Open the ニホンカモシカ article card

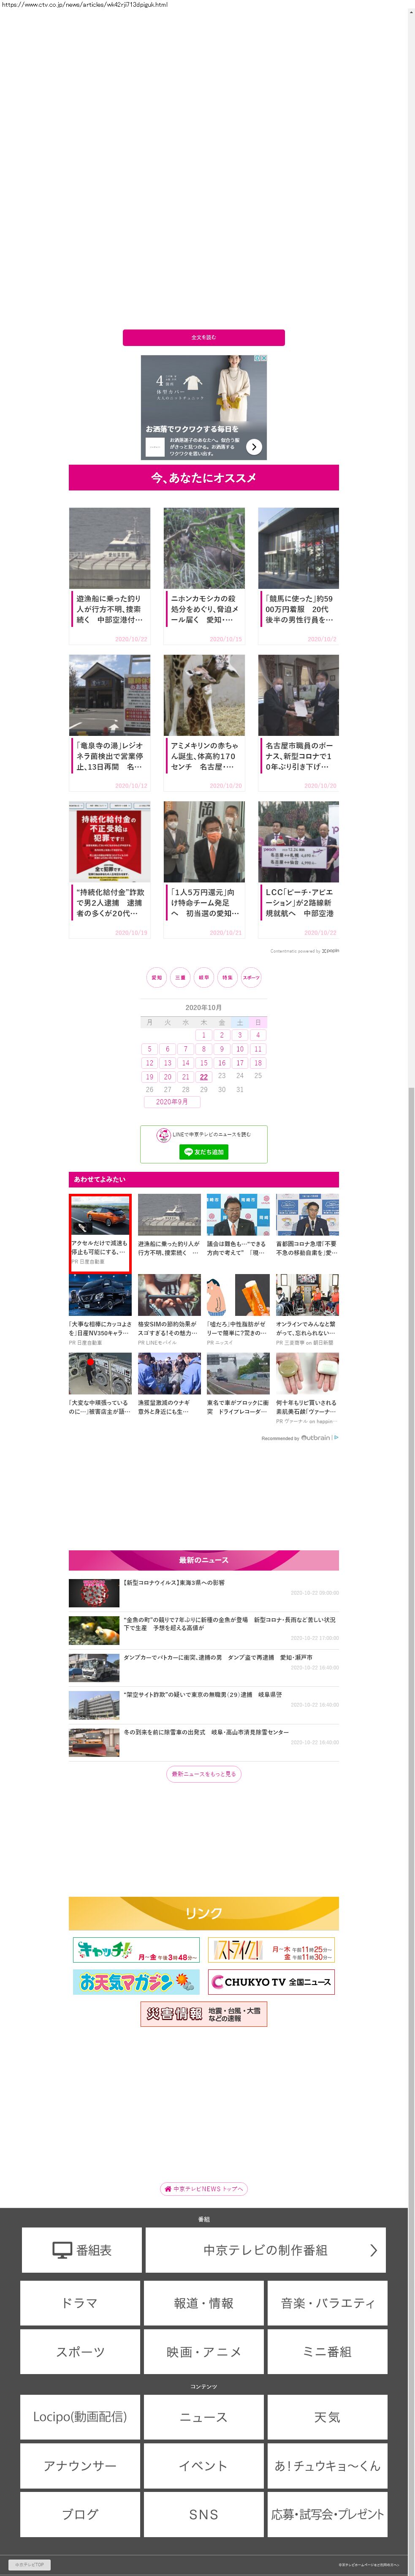point(204,576)
